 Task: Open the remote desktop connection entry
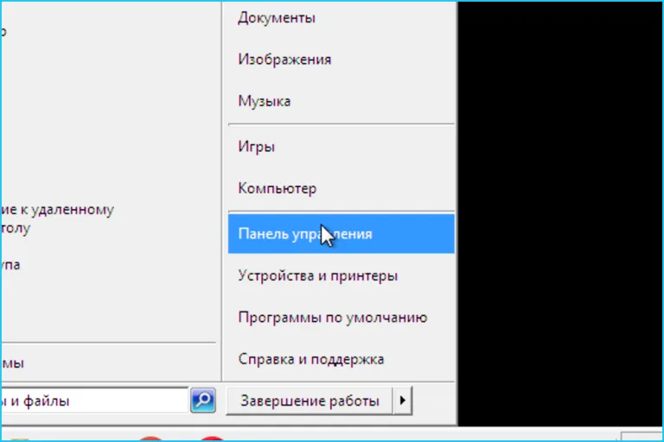[58, 218]
